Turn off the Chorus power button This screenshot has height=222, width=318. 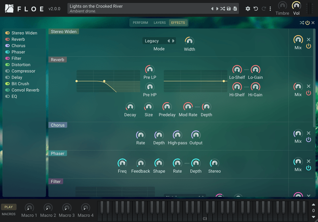click(x=308, y=140)
